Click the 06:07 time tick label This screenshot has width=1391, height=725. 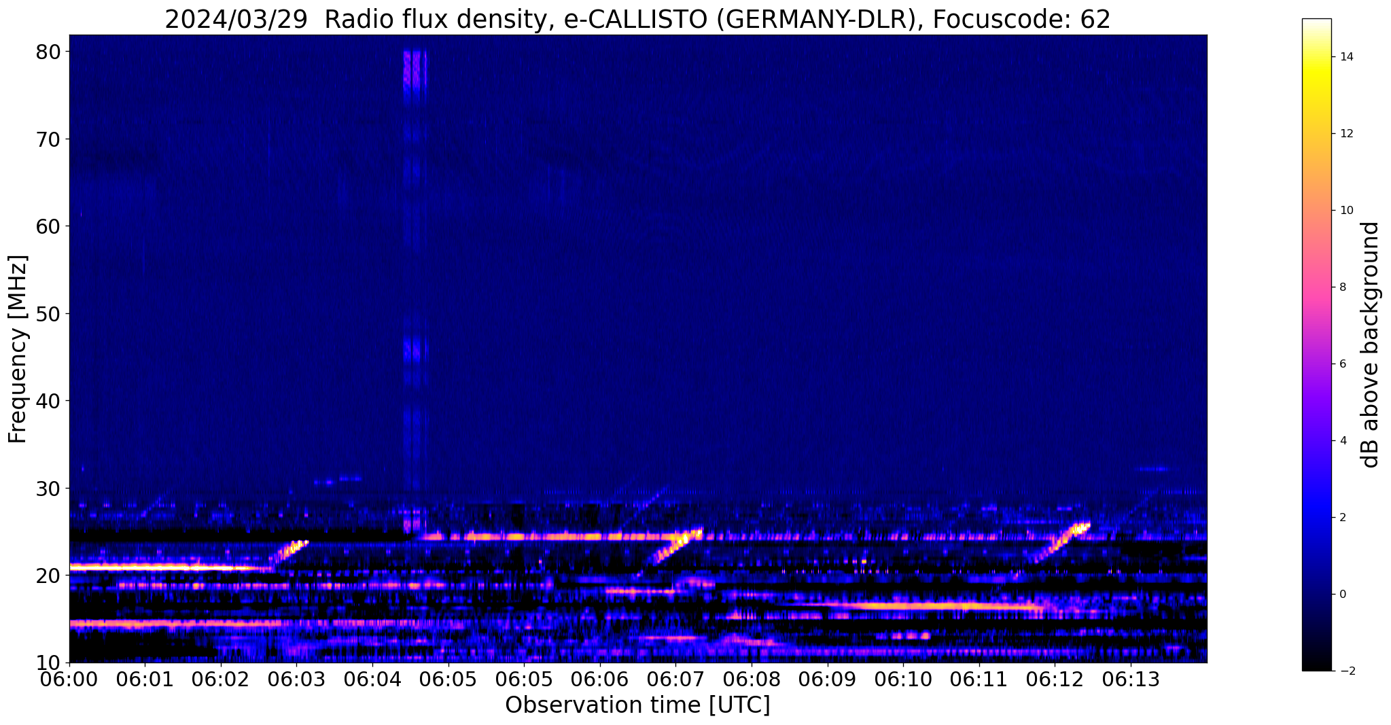pyautogui.click(x=675, y=680)
